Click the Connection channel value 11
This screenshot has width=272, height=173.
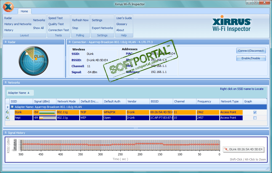[x=89, y=66]
